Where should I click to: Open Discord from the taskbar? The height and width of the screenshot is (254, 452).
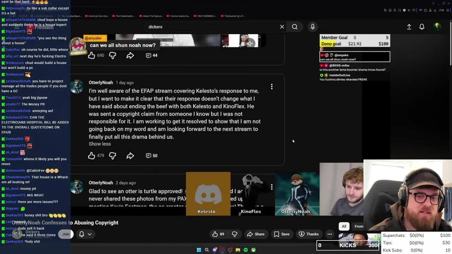click(x=215, y=250)
